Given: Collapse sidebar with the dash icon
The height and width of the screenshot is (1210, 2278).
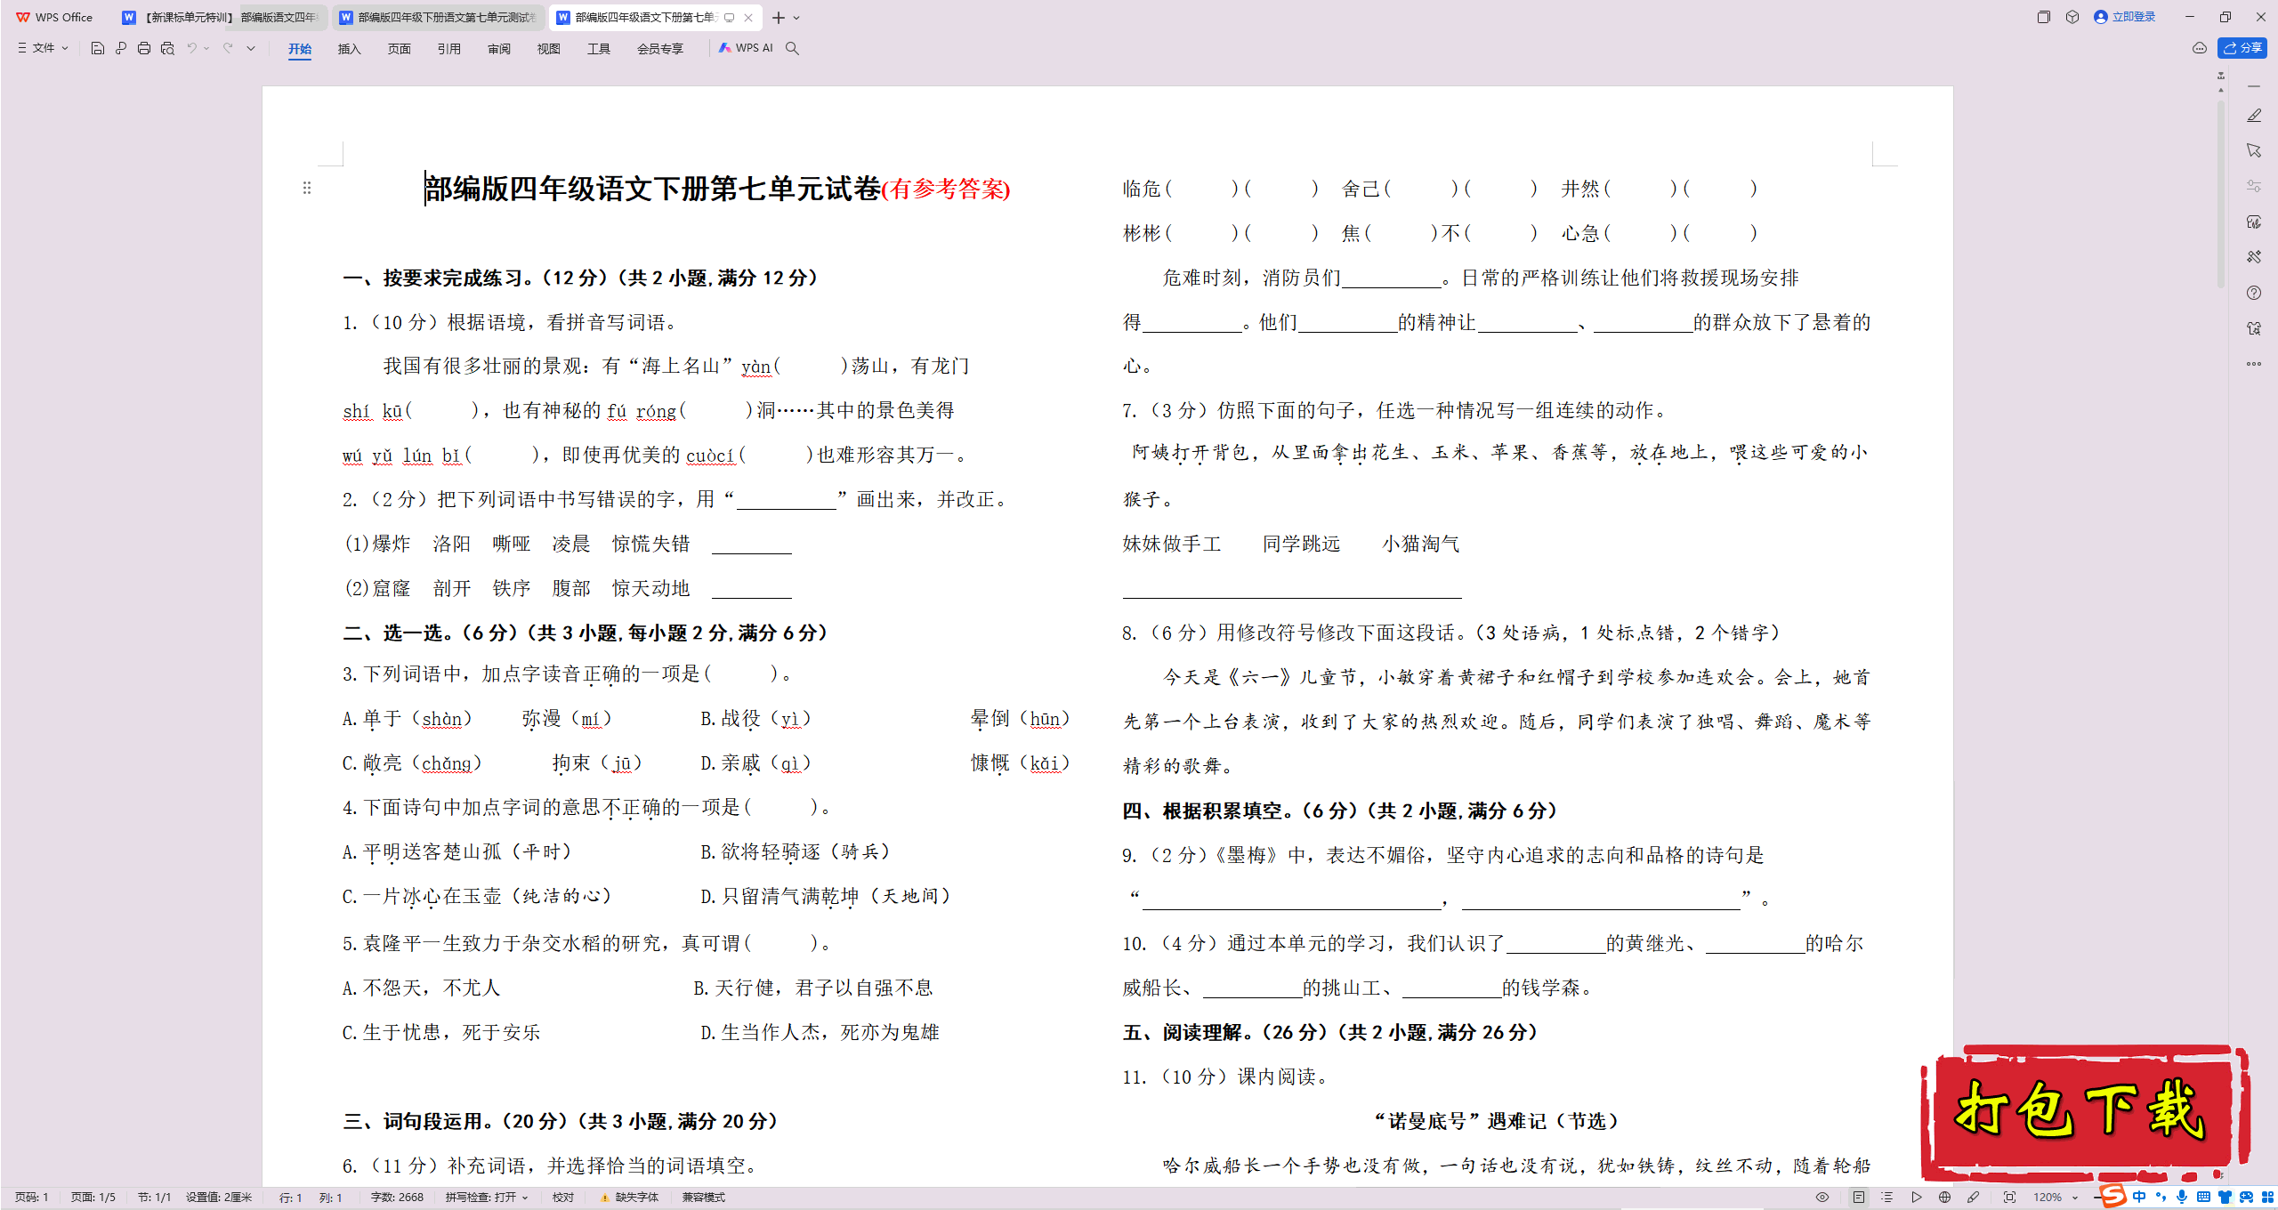Looking at the screenshot, I should pyautogui.click(x=2254, y=86).
